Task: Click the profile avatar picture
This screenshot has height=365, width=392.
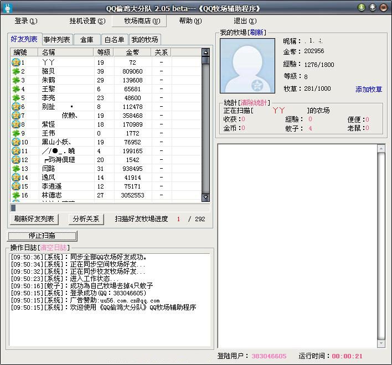Action: [x=247, y=66]
